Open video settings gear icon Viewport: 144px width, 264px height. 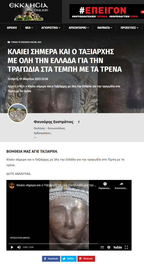[x=109, y=247]
